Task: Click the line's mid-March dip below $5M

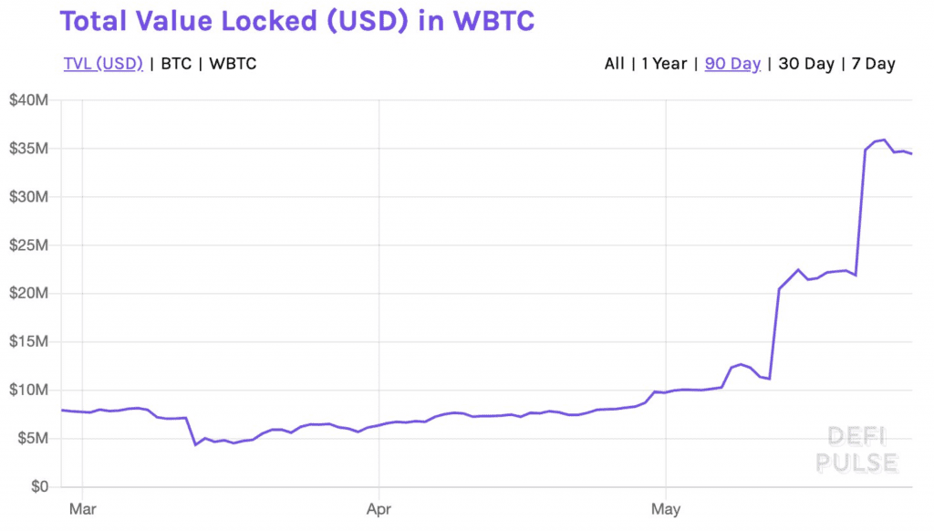Action: [x=195, y=444]
